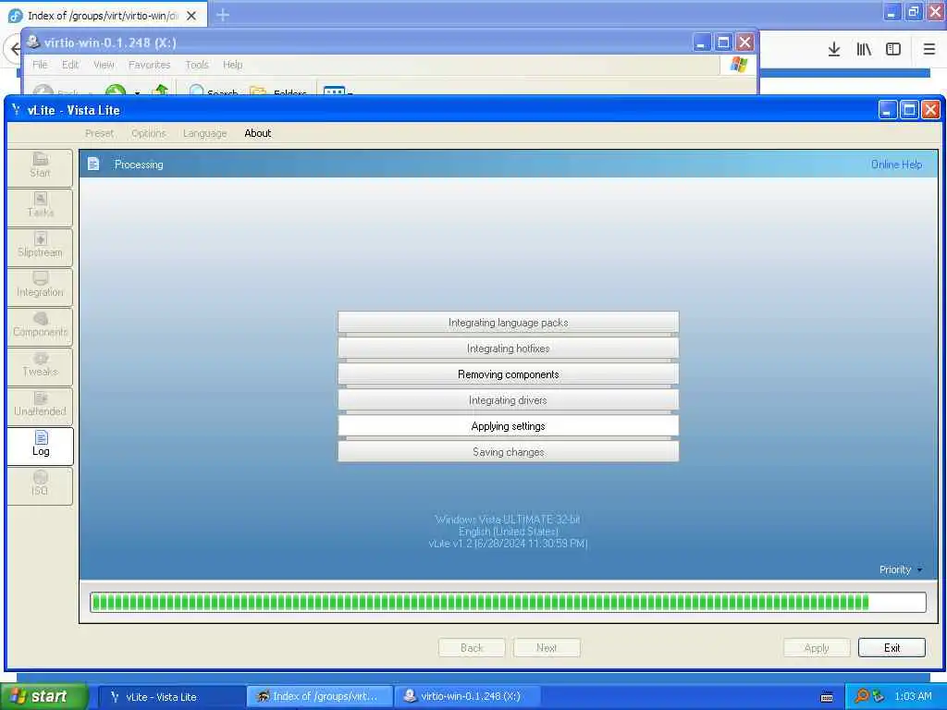Image resolution: width=947 pixels, height=710 pixels.
Task: Open Favorites menu in virtio-win window
Action: pyautogui.click(x=149, y=64)
